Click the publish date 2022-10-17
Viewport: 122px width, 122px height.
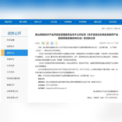111,43
